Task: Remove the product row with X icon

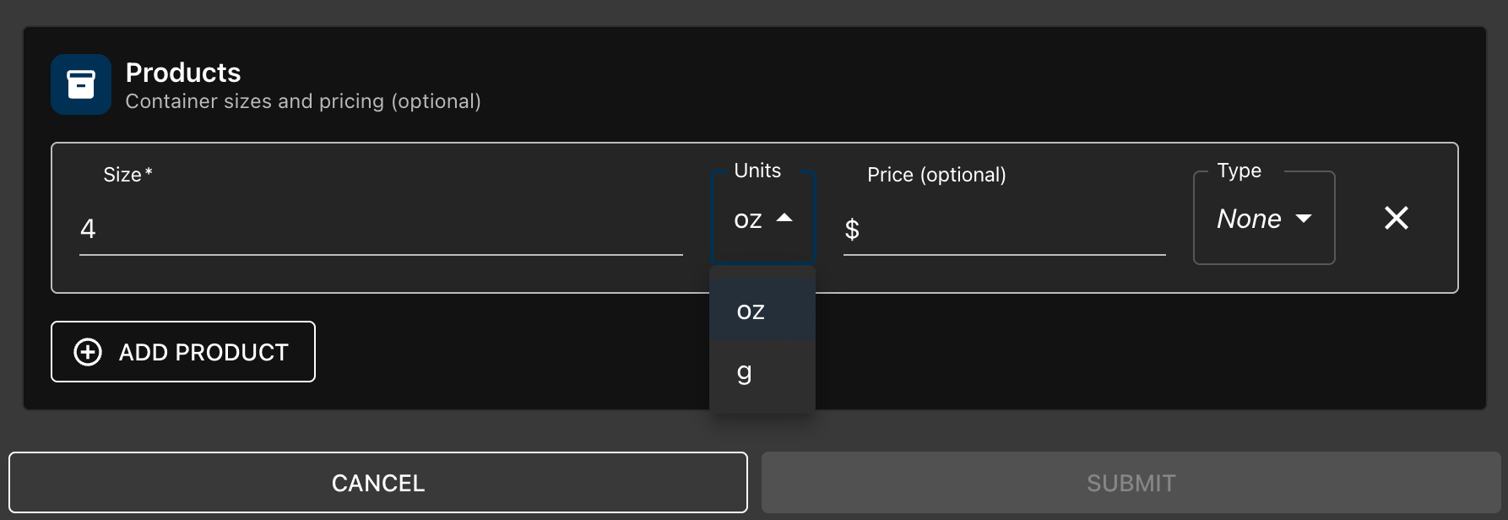Action: [1397, 218]
